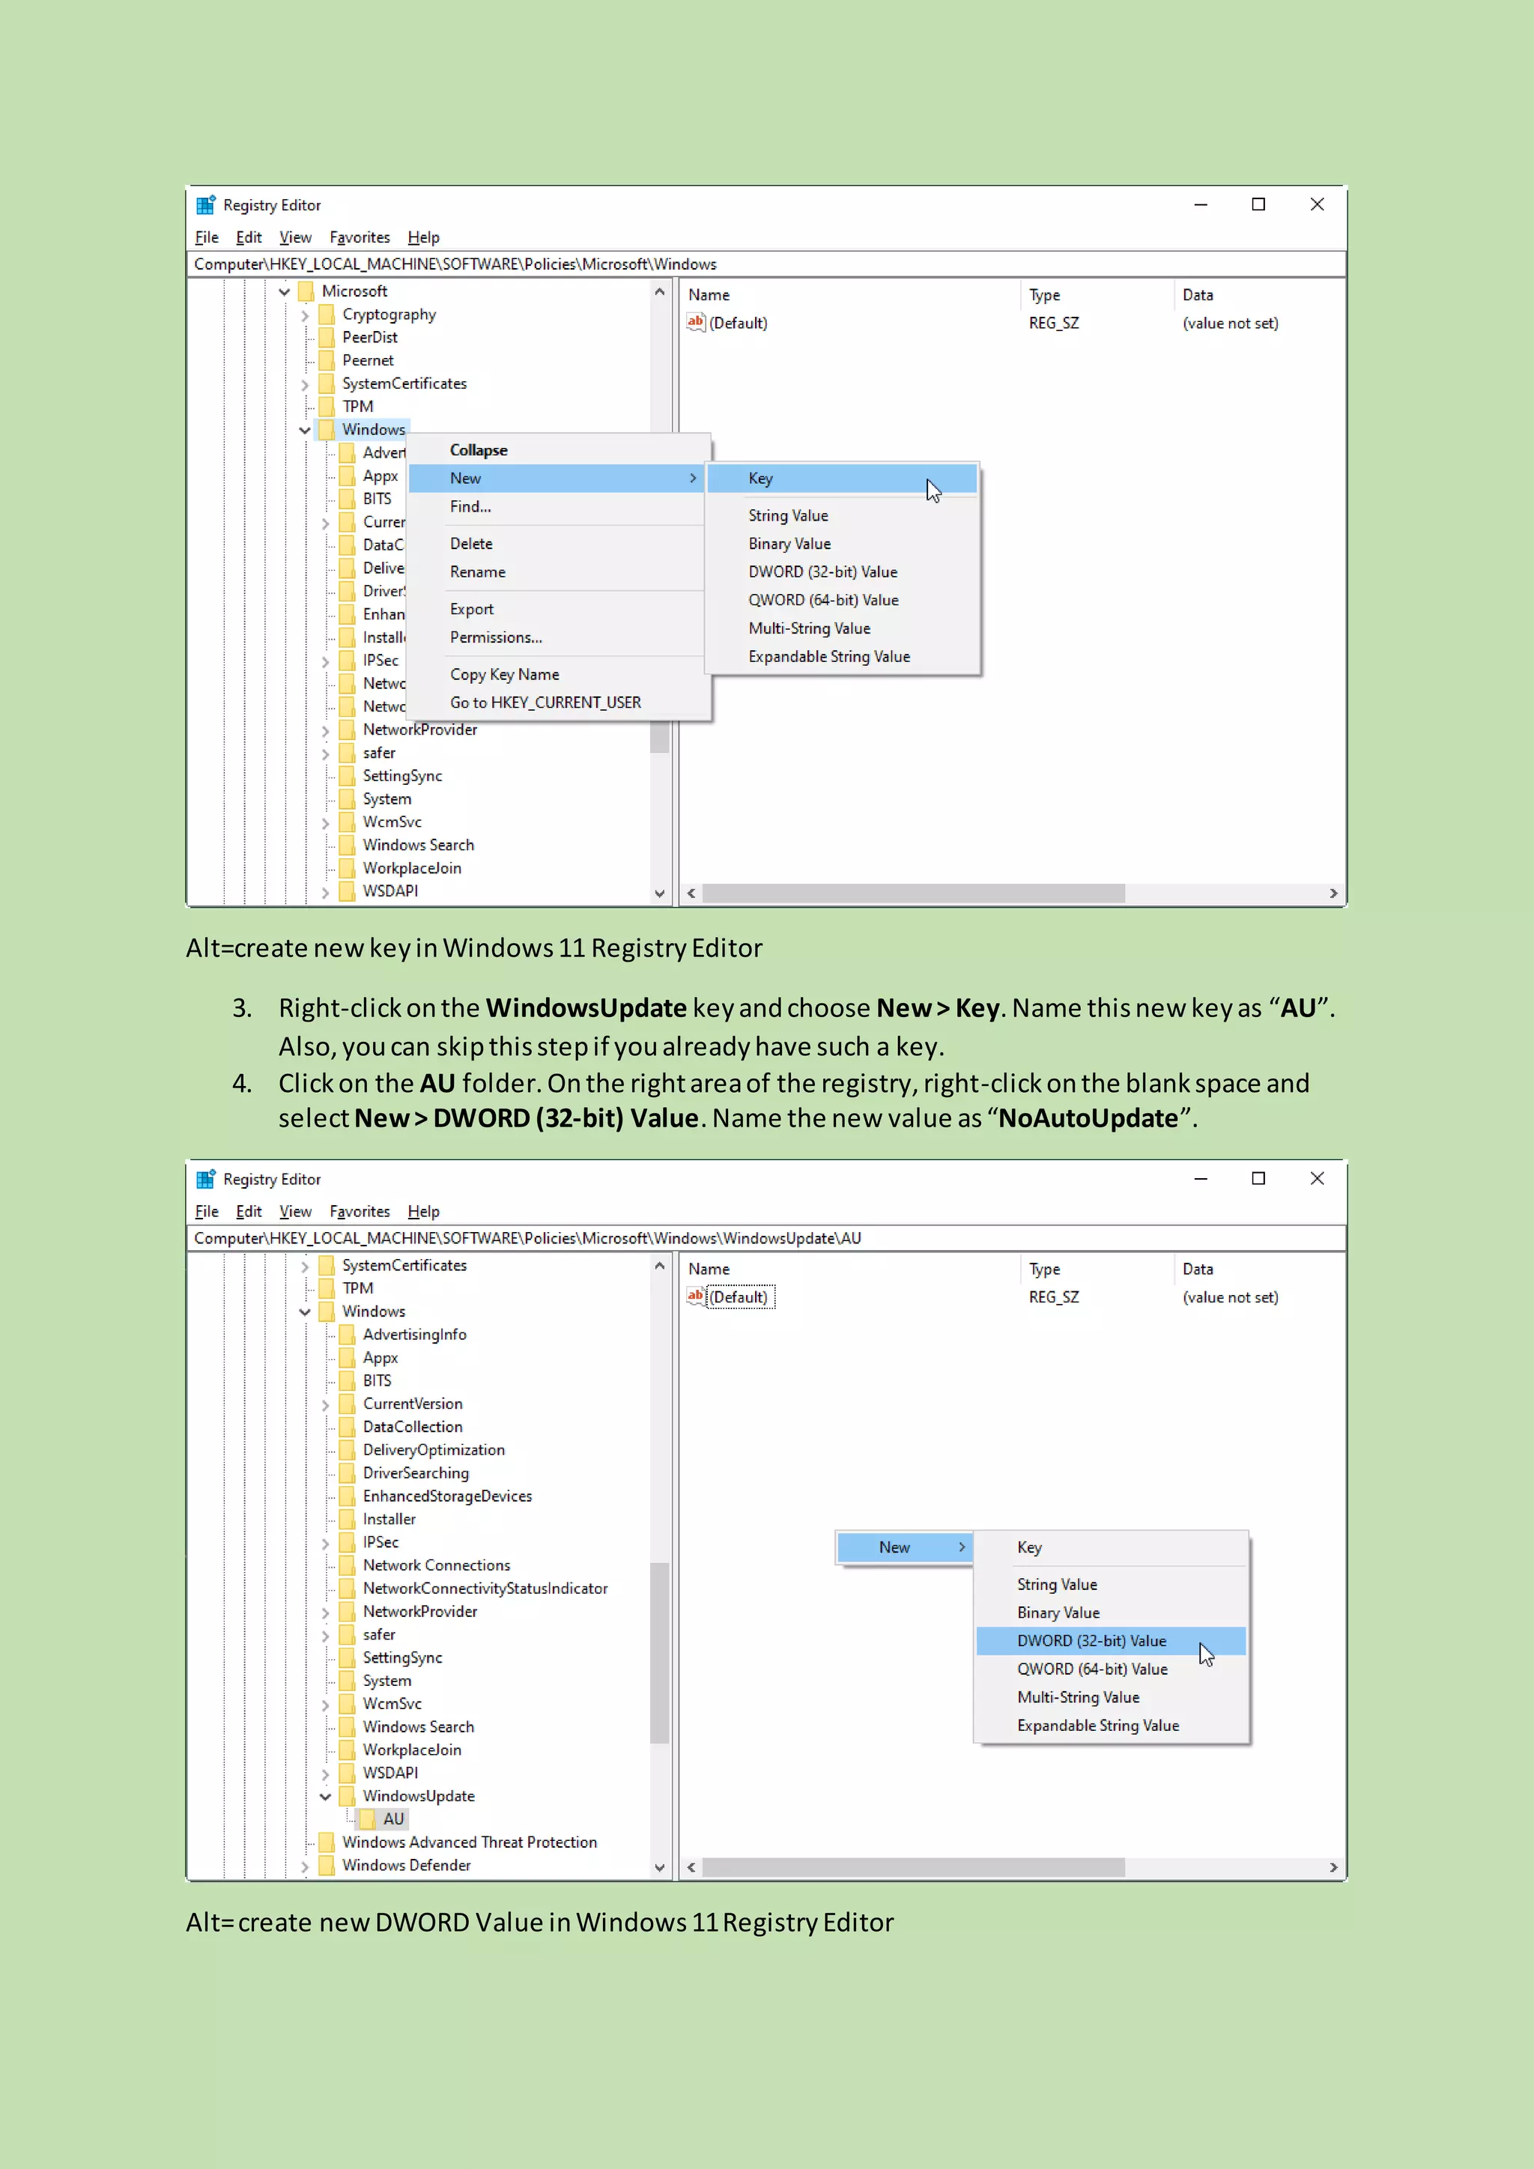Select the Peernet folder icon
Viewport: 1534px width, 2169px height.
327,360
